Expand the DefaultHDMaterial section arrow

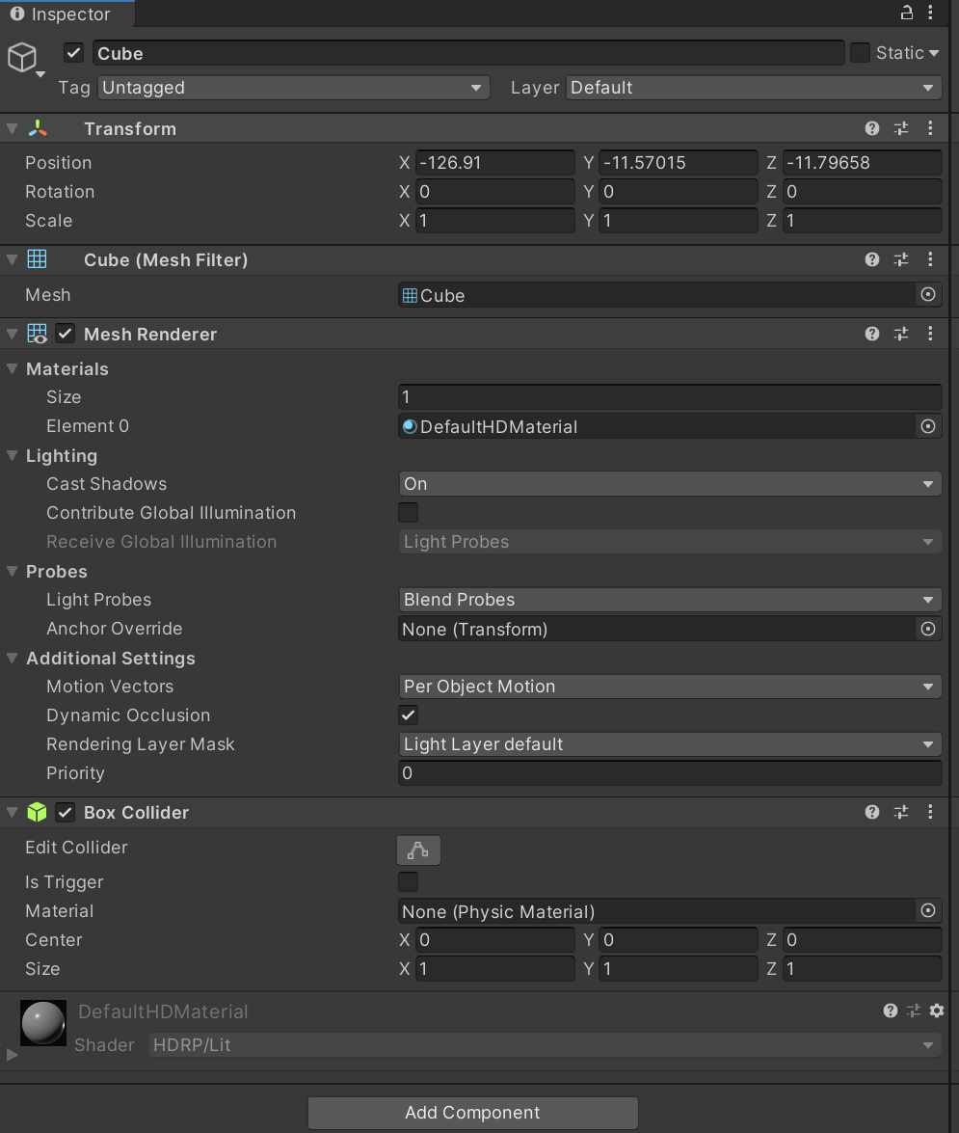pyautogui.click(x=12, y=1055)
